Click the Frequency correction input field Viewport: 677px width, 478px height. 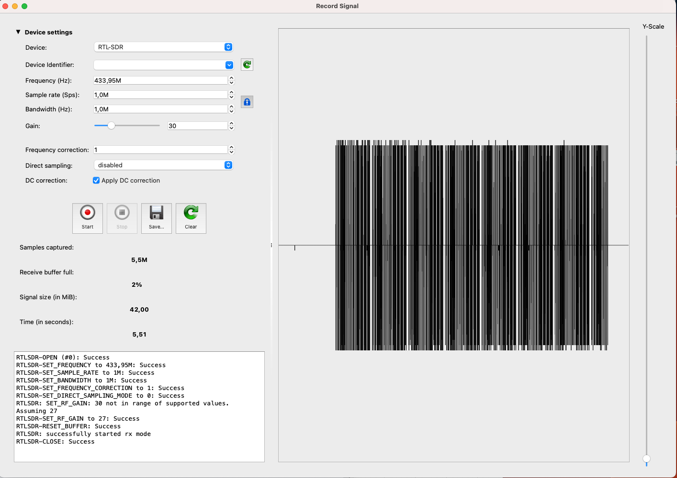[160, 150]
